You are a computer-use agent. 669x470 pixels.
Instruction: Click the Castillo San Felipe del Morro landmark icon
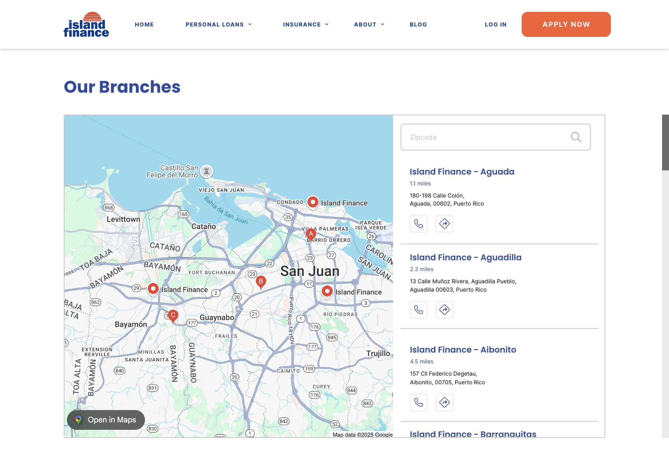(x=207, y=171)
